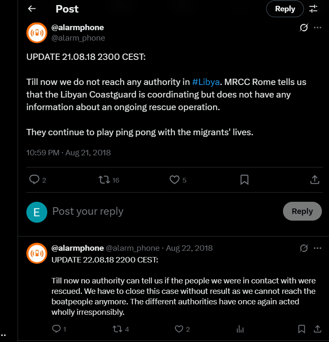Screen dimensions: 329x342
Task: Open the main post's more options menu
Action: point(317,28)
